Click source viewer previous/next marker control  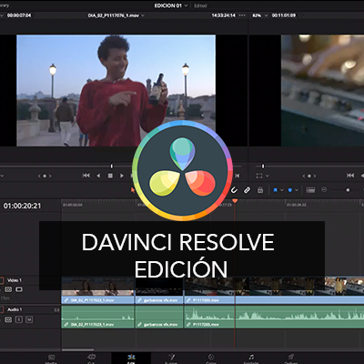[45, 176]
